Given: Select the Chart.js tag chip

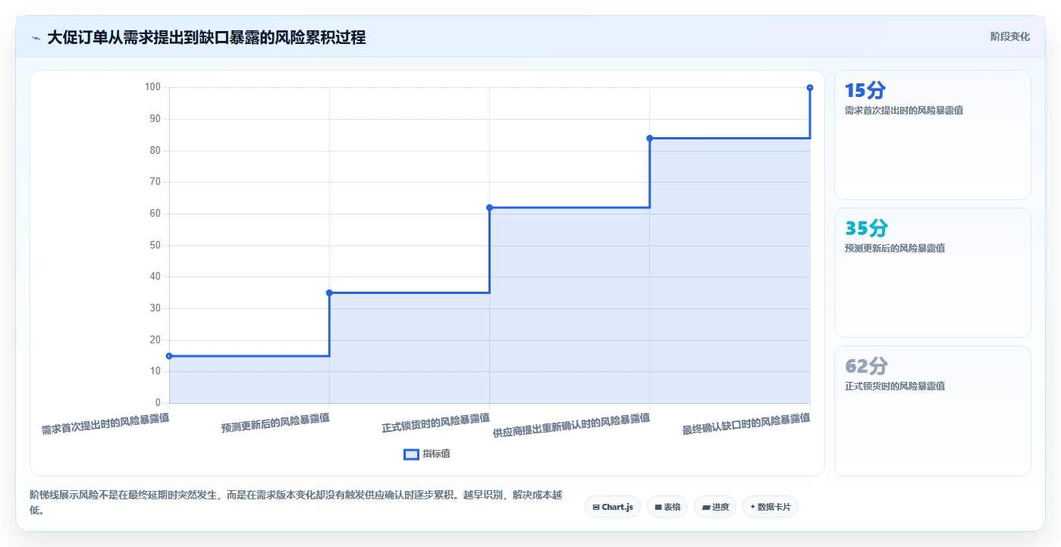Looking at the screenshot, I should (613, 507).
